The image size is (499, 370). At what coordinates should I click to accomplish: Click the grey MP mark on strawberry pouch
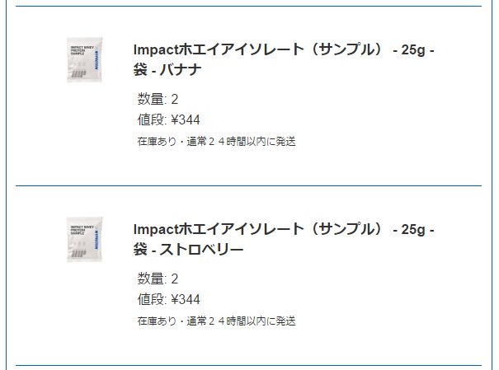click(78, 254)
